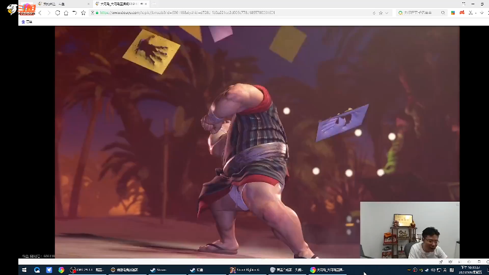The image size is (489, 275).
Task: Select the active Douyu live stream tab
Action: tap(120, 4)
